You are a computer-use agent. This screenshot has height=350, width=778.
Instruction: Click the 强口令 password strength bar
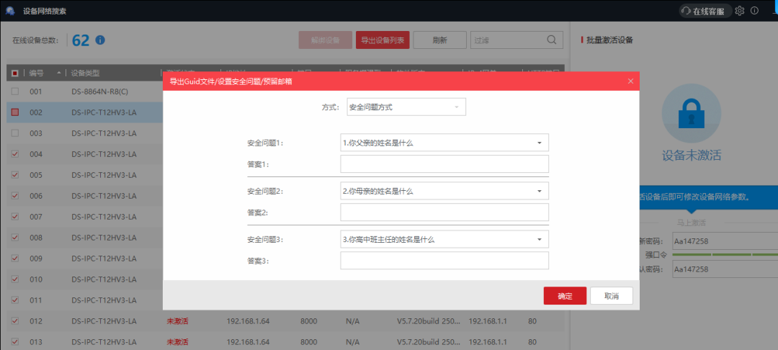pyautogui.click(x=725, y=255)
